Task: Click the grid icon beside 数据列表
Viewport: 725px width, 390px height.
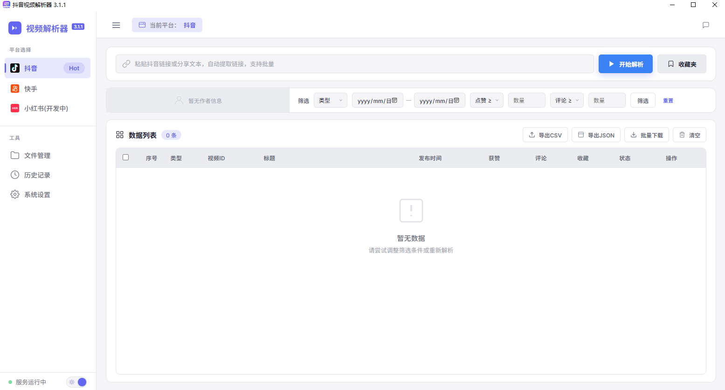Action: (120, 135)
